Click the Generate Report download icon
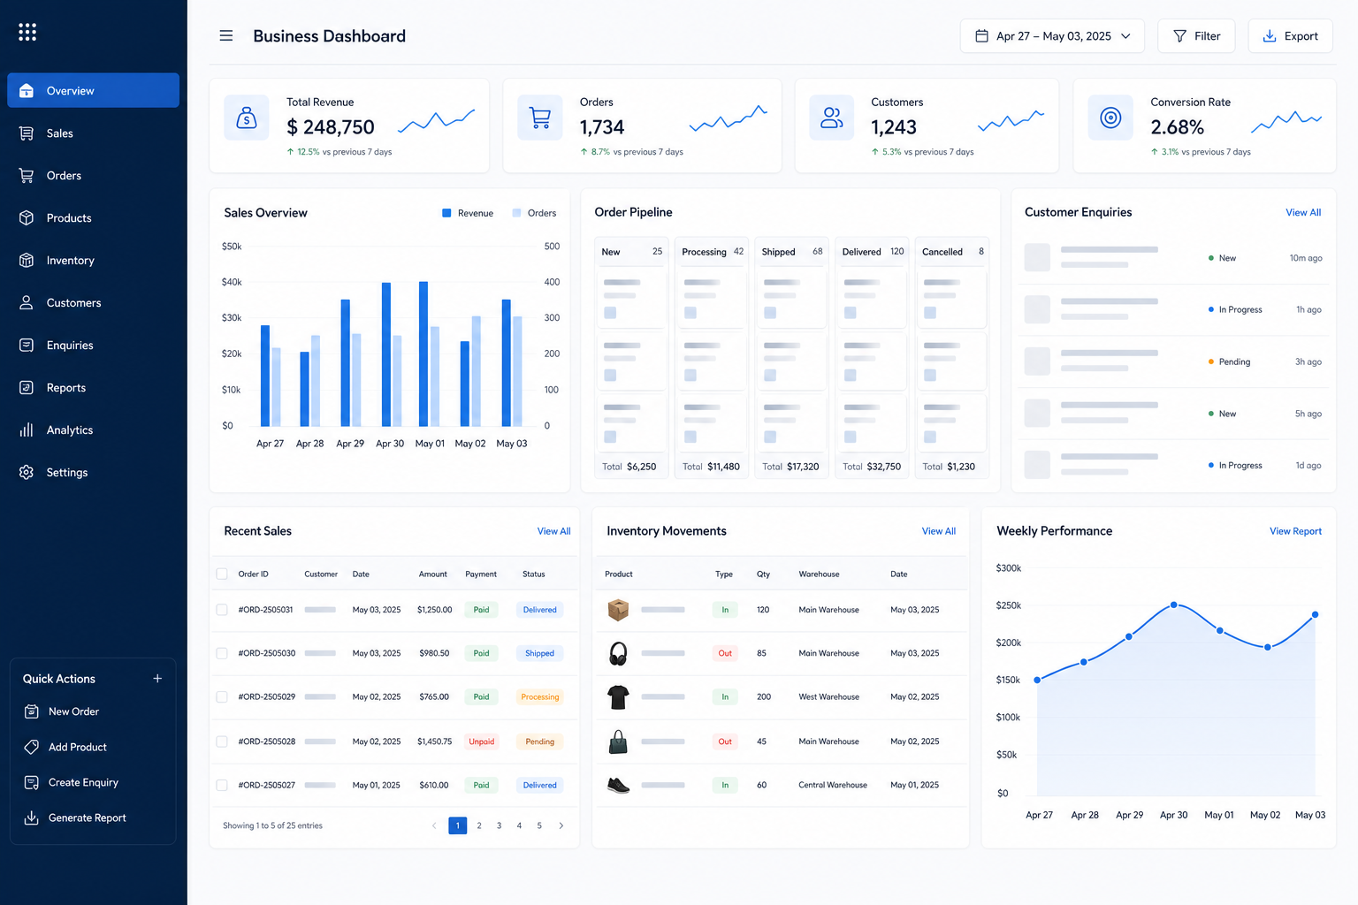 click(x=31, y=818)
